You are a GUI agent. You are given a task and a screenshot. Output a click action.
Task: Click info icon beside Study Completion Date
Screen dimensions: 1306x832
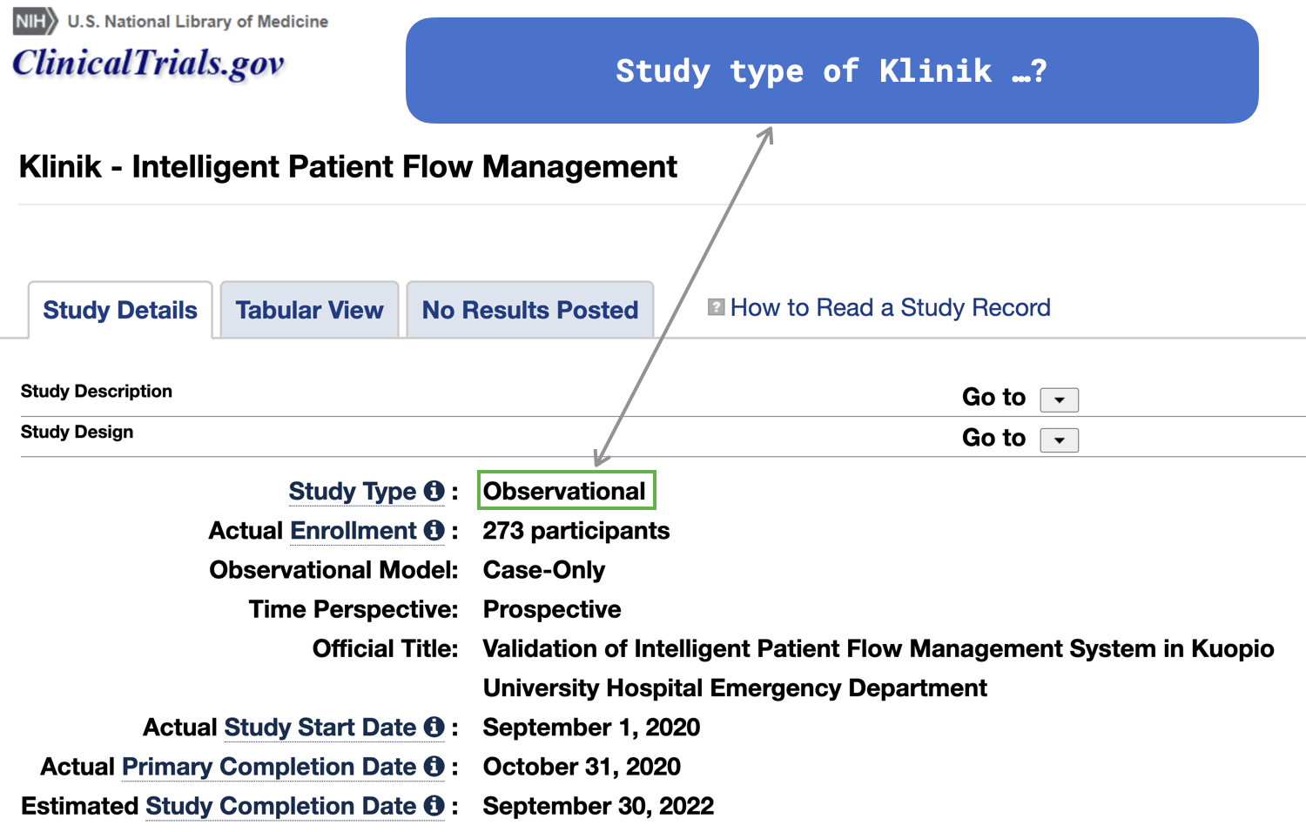click(x=434, y=806)
